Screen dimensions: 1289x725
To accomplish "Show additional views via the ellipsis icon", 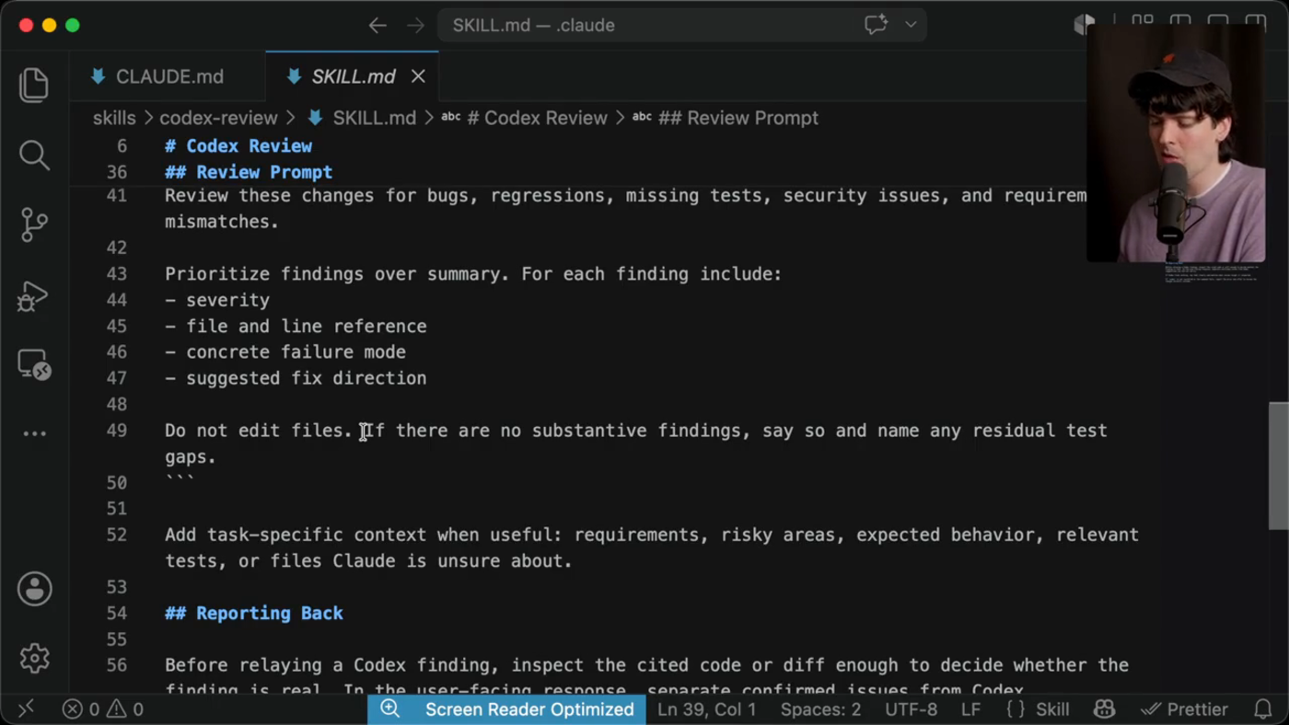I will 34,433.
